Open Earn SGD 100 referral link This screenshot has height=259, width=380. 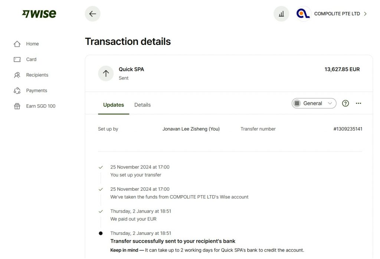pos(41,106)
